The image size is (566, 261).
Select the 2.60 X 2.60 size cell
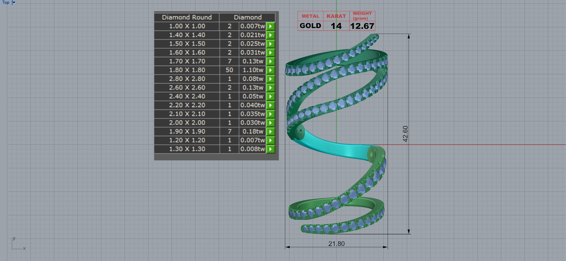[187, 88]
